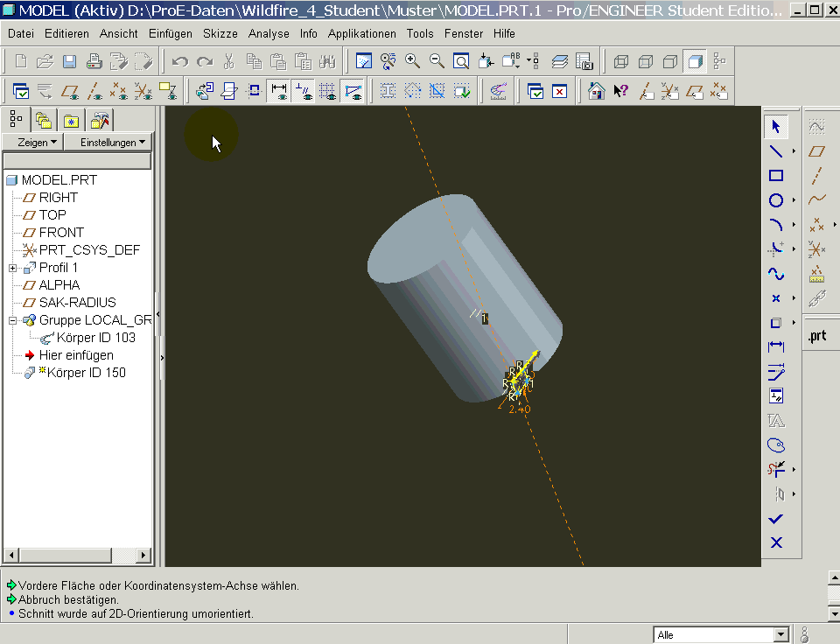Open the Skizze menu
This screenshot has width=840, height=644.
(x=220, y=34)
